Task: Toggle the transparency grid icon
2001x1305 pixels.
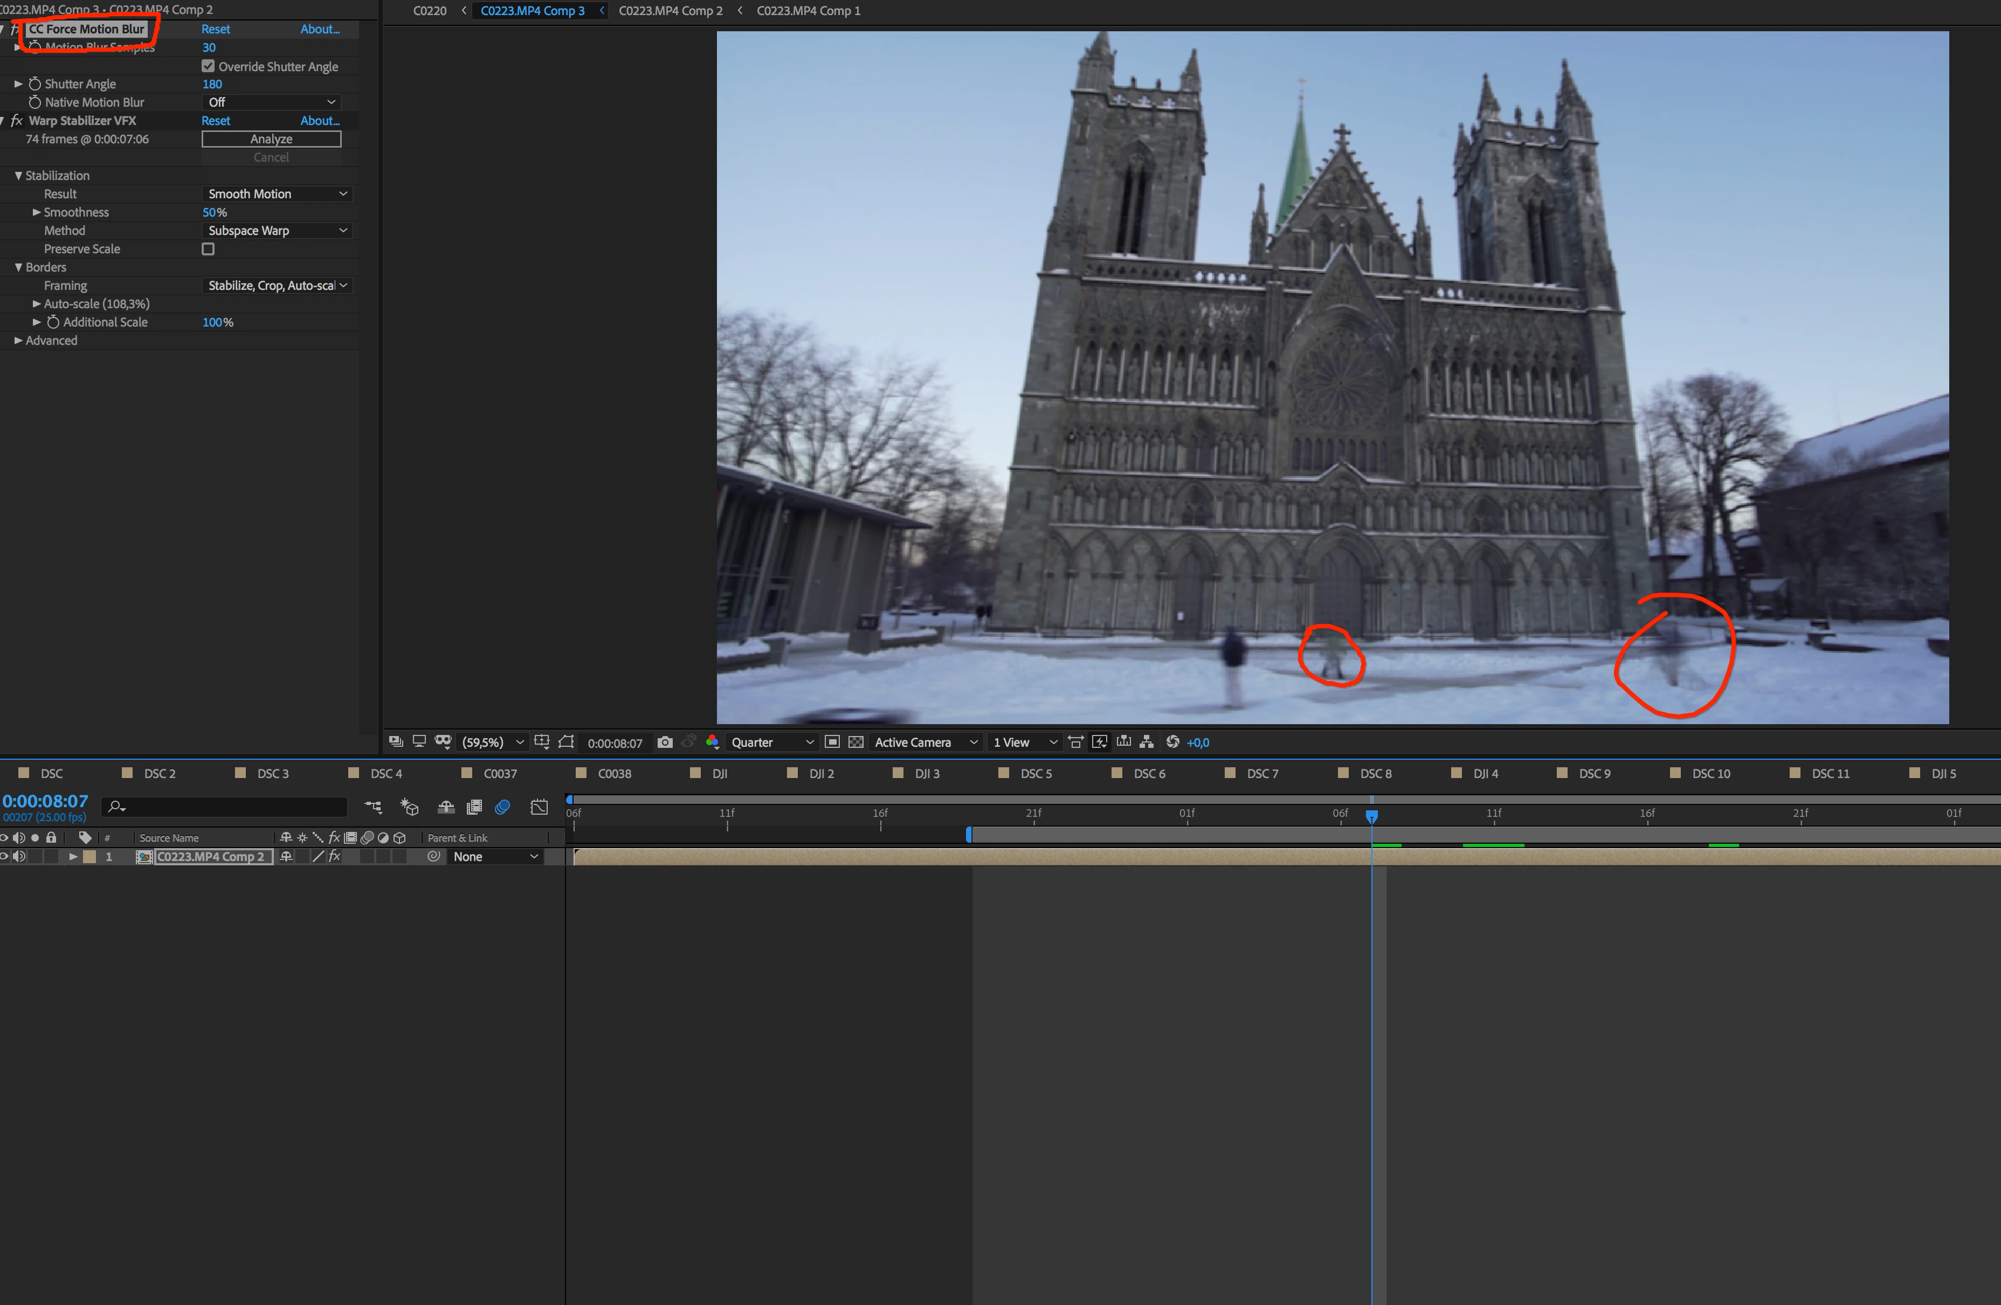Action: (x=856, y=742)
